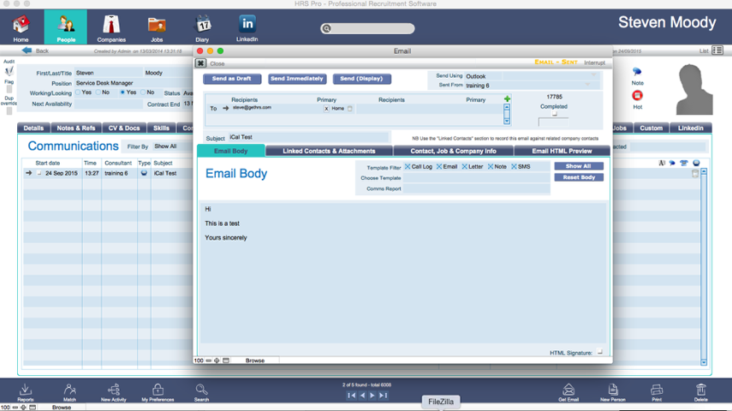Toggle the Letter template filter
This screenshot has width=732, height=411.
pos(465,167)
